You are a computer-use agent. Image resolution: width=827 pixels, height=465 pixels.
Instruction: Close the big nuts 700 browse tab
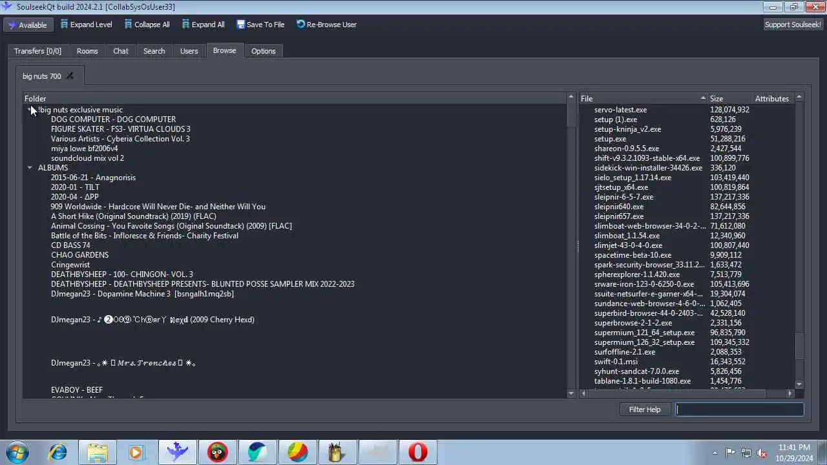pos(70,76)
